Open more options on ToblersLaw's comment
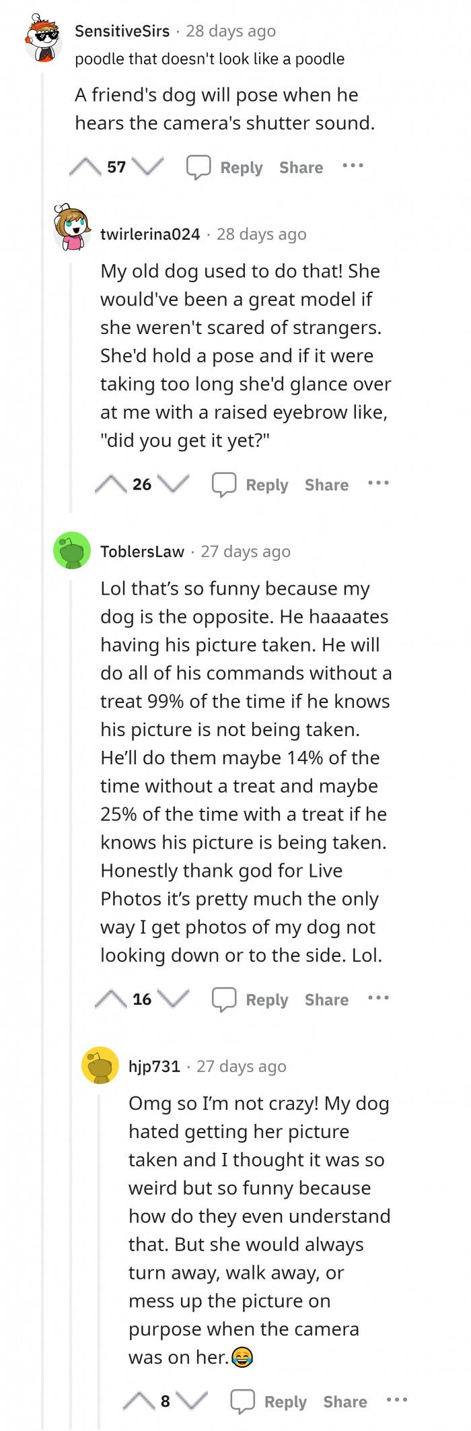471x1431 pixels. tap(378, 998)
